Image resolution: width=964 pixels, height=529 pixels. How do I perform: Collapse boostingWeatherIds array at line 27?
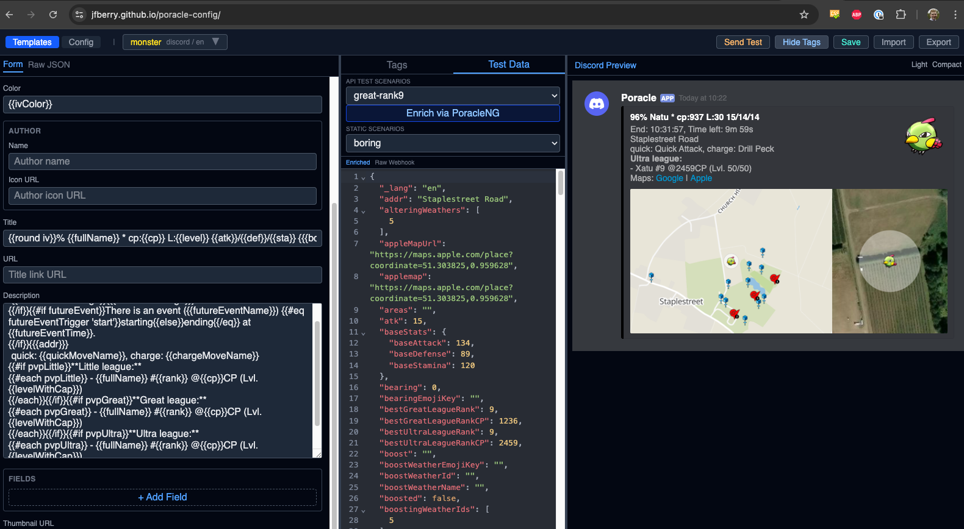363,510
